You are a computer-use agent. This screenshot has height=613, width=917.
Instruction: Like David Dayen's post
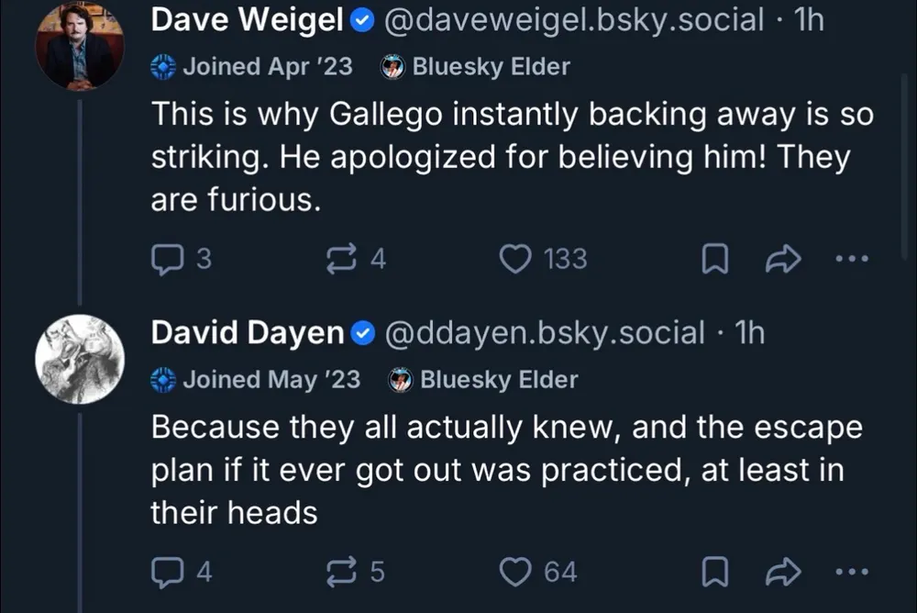(515, 572)
